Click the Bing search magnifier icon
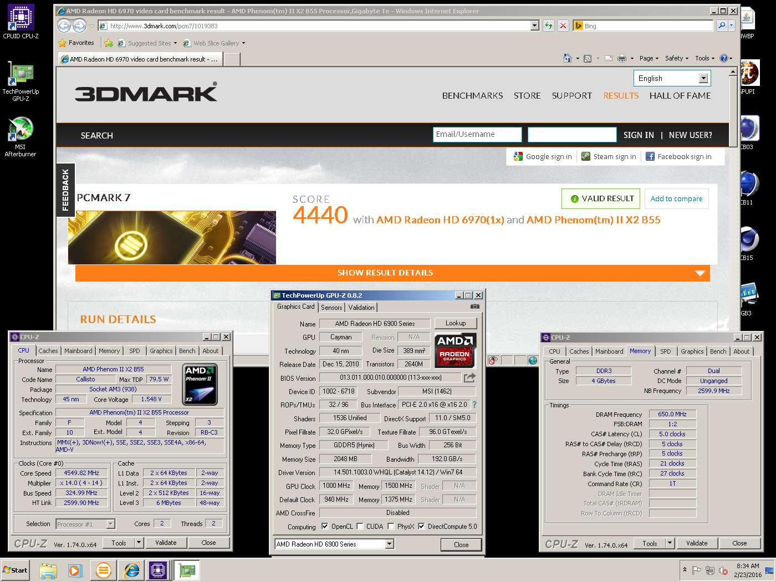Image resolution: width=776 pixels, height=582 pixels. pos(721,25)
